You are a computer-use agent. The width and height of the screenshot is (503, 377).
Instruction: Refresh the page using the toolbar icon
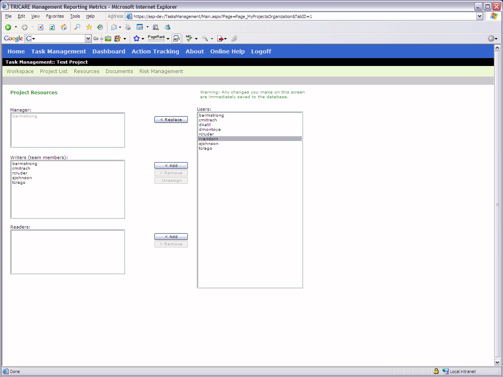coord(52,27)
